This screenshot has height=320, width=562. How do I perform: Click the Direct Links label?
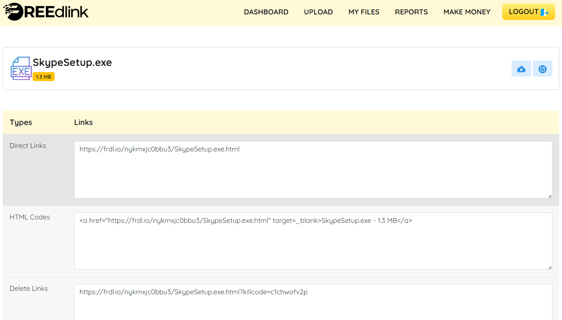click(x=28, y=146)
